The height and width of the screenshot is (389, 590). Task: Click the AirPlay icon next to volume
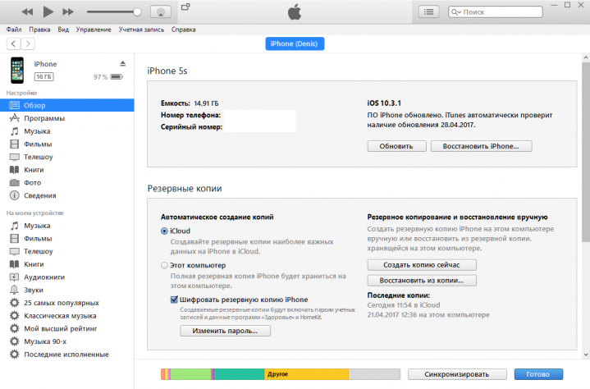162,11
